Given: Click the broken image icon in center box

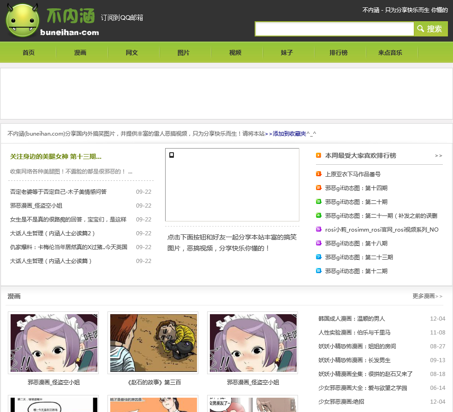Looking at the screenshot, I should pyautogui.click(x=172, y=155).
